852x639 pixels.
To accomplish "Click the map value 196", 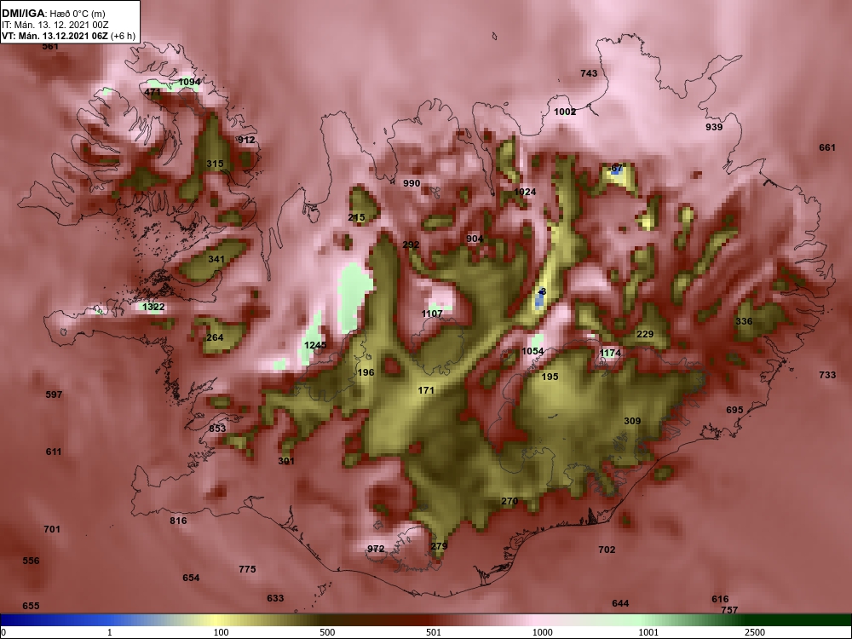I will point(366,372).
